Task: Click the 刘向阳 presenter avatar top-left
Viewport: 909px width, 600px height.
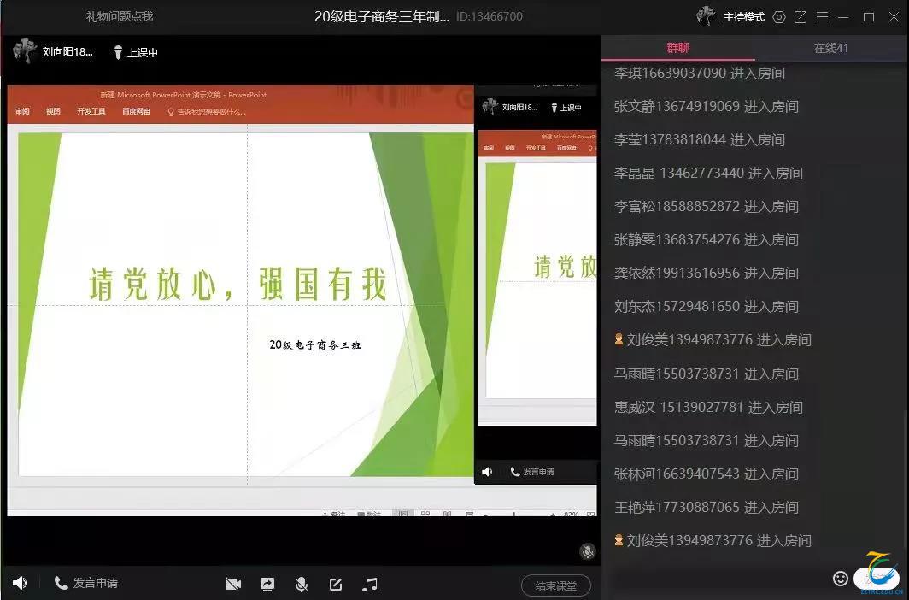Action: pyautogui.click(x=25, y=51)
